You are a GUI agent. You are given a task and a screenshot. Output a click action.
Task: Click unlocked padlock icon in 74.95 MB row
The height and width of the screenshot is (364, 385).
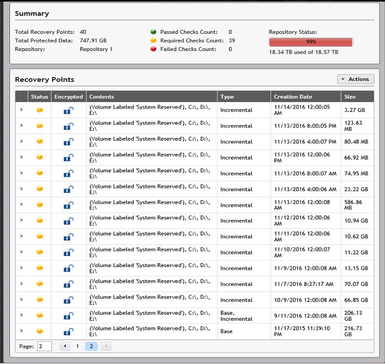(x=69, y=173)
